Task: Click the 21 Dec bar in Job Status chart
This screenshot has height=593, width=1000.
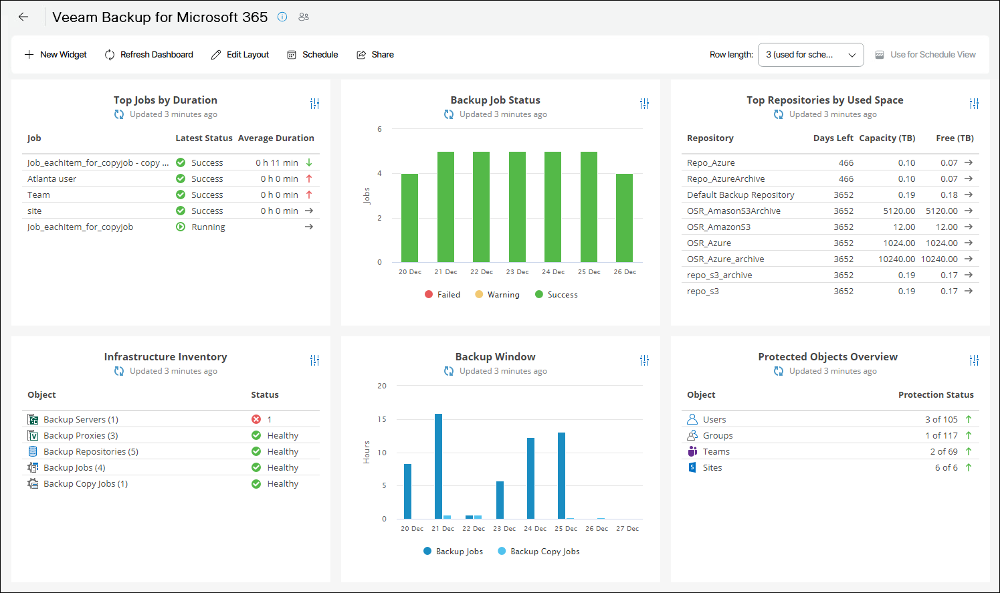Action: coord(445,207)
